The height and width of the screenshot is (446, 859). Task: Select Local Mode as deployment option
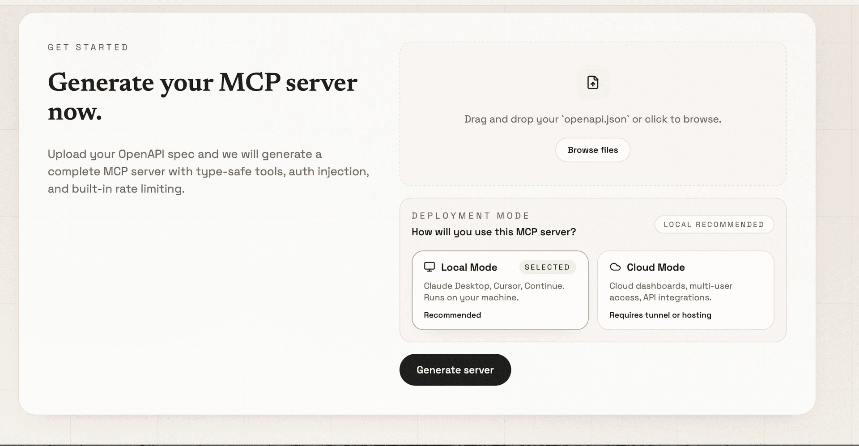point(500,290)
